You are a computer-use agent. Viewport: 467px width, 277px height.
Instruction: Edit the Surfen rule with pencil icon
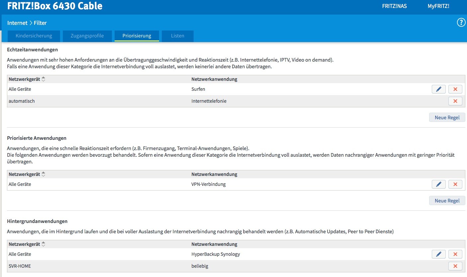(x=438, y=89)
